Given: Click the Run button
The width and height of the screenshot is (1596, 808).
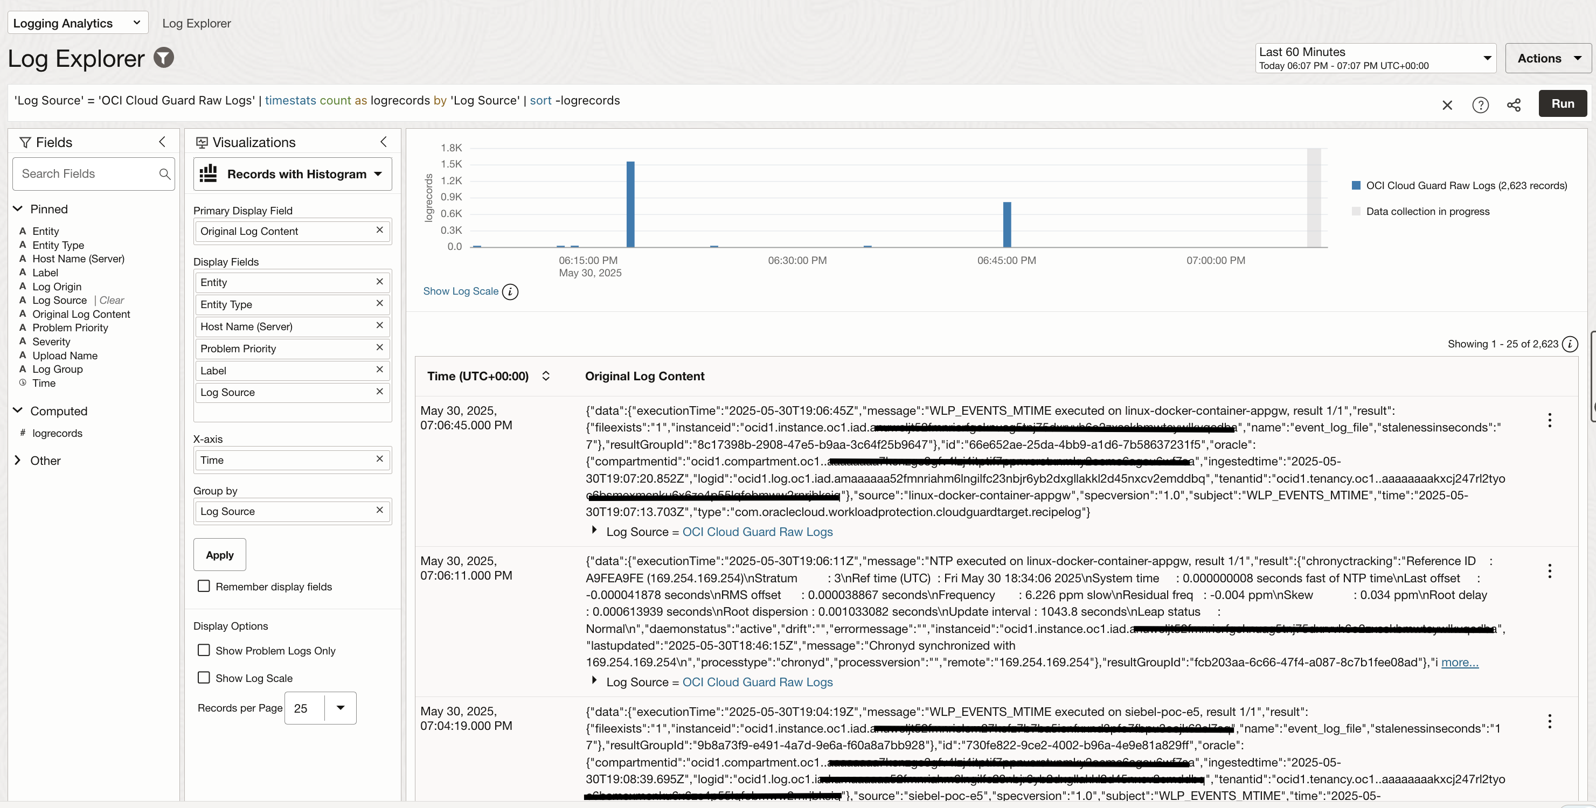Looking at the screenshot, I should click(1562, 103).
